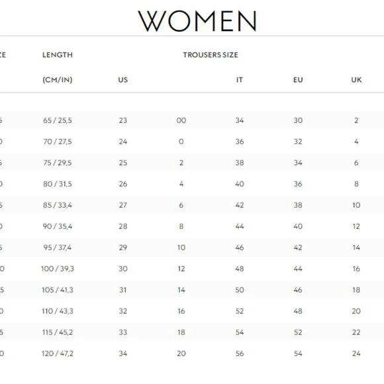This screenshot has width=384, height=384.
Task: Select length cell 65 / 25,5
Action: (58, 120)
